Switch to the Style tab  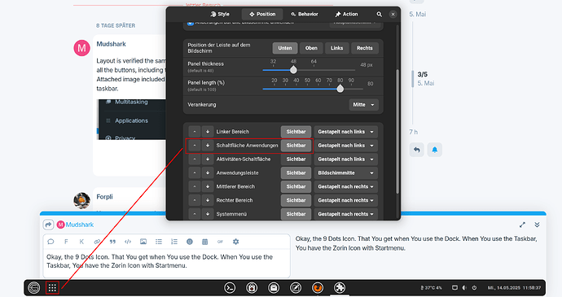(220, 15)
